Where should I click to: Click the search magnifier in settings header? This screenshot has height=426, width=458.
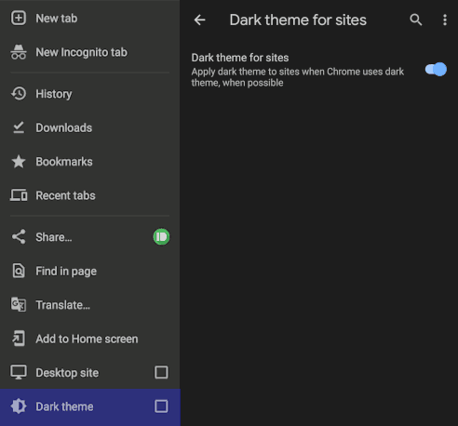click(x=416, y=20)
